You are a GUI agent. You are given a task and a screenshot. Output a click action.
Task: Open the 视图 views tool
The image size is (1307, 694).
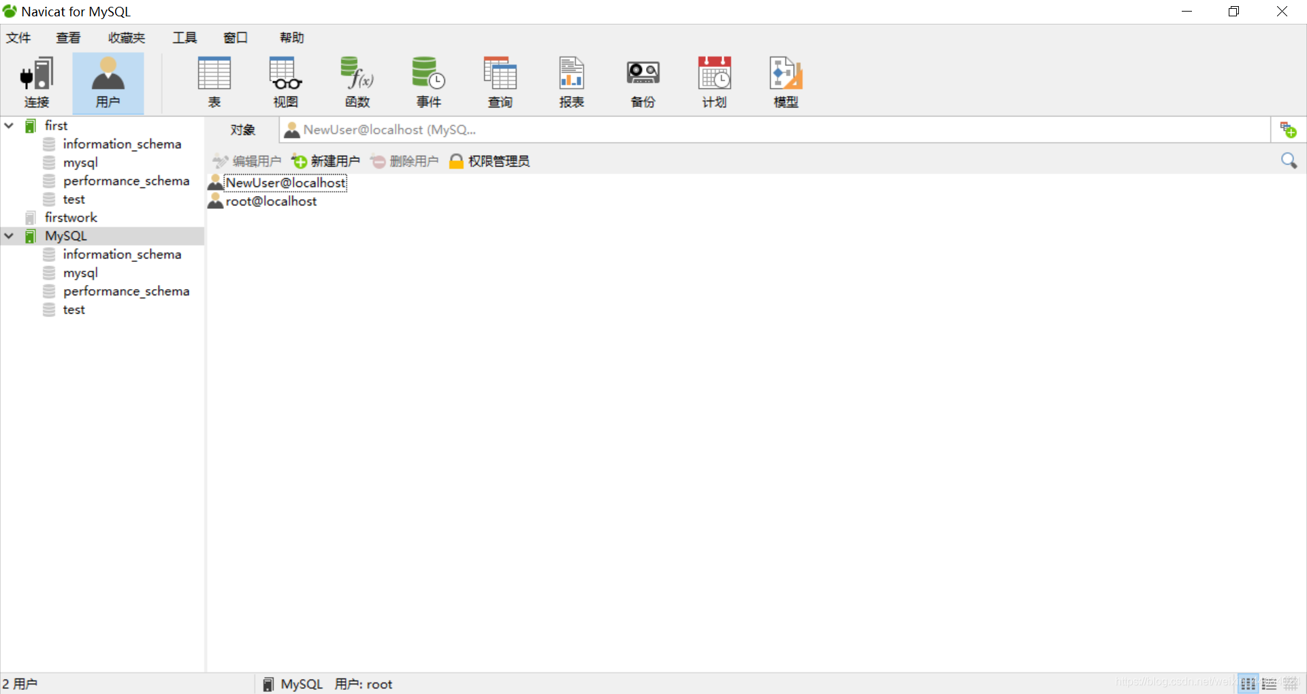pyautogui.click(x=286, y=83)
